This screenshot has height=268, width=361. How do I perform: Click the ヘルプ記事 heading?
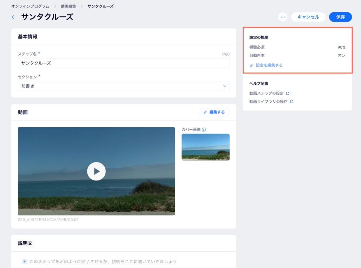pos(259,84)
